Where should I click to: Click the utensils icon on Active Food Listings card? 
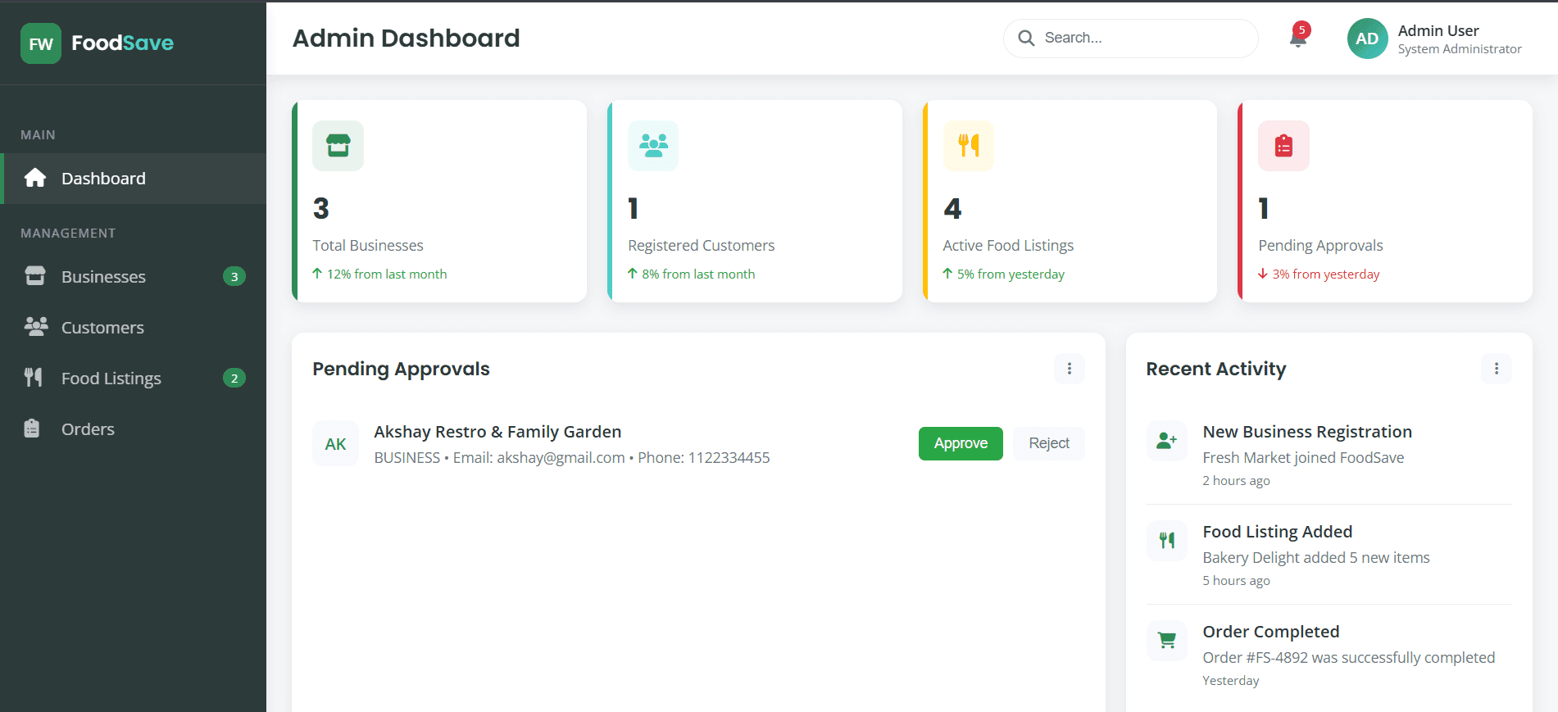969,146
